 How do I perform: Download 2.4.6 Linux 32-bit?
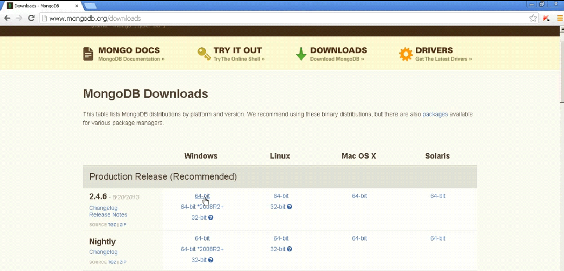tap(278, 206)
